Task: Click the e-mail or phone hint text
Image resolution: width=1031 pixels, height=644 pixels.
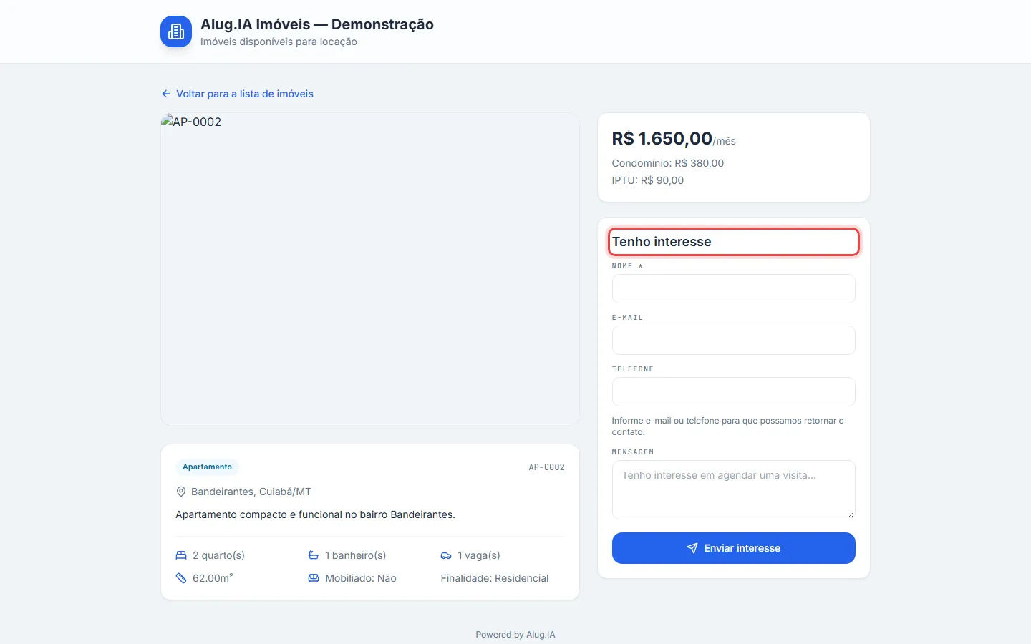Action: tap(728, 426)
